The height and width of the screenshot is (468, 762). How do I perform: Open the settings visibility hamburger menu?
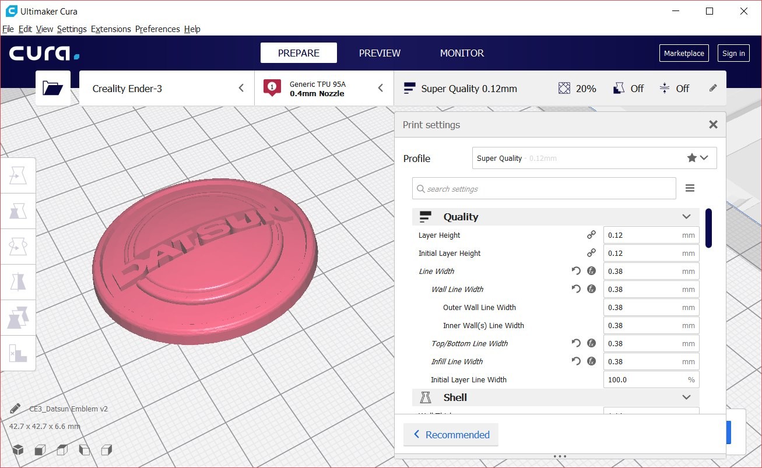coord(690,188)
